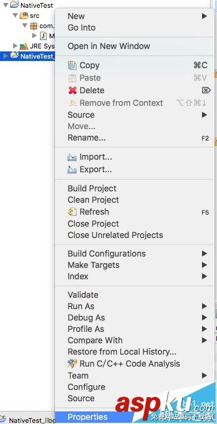217x424 pixels.
Task: Select the highlighted NativeTest_ project in tree
Action: pos(27,56)
